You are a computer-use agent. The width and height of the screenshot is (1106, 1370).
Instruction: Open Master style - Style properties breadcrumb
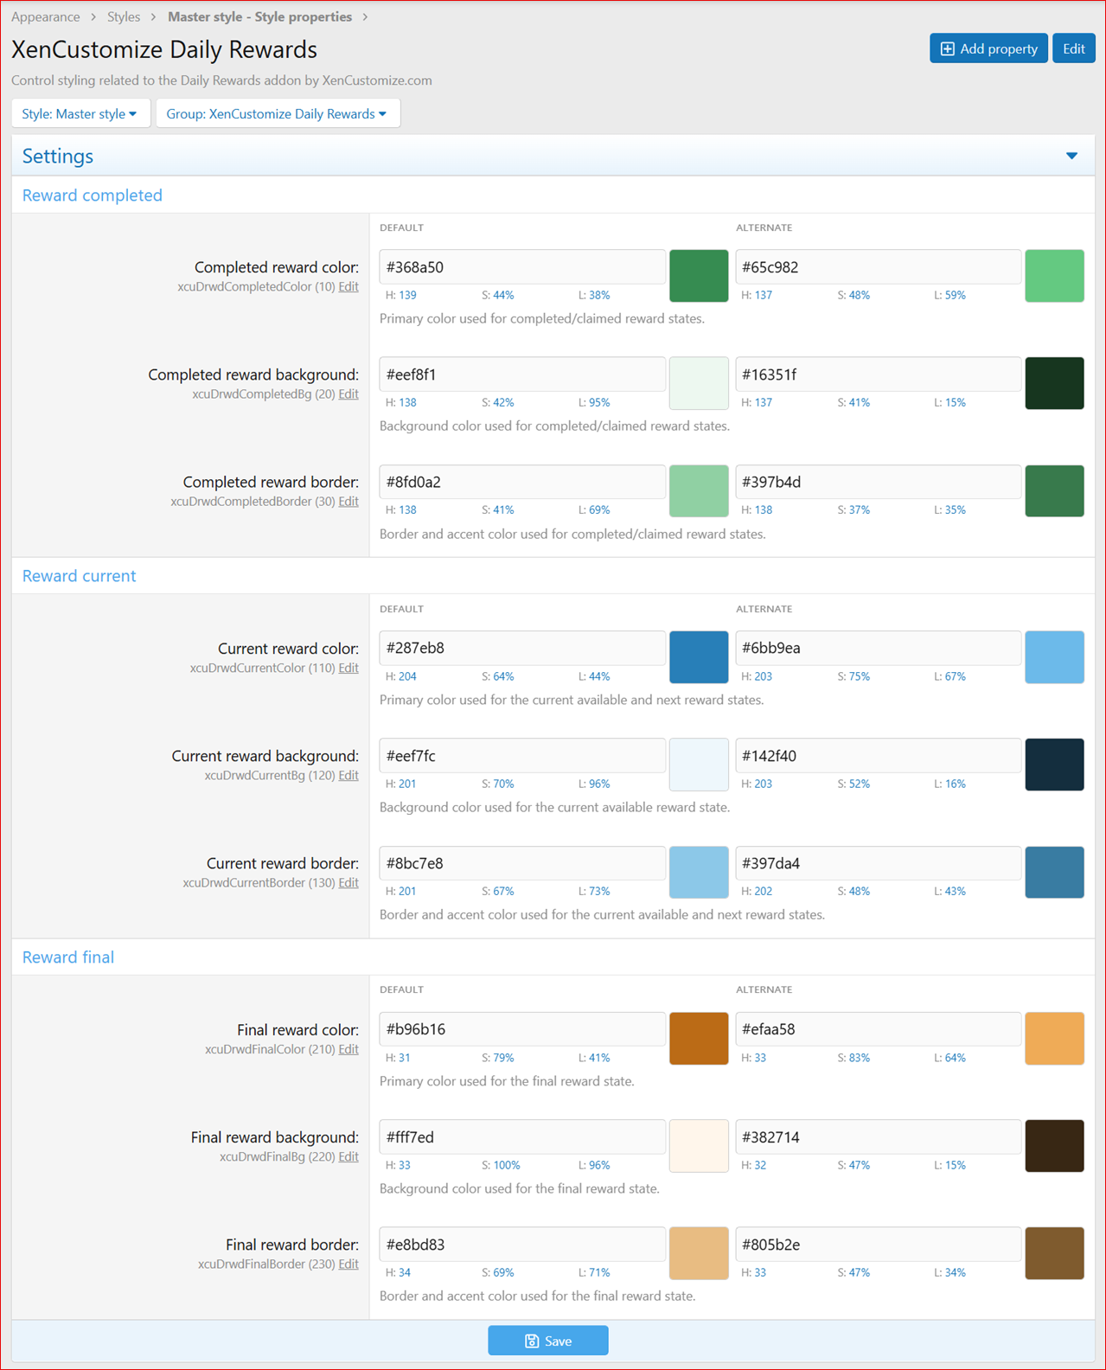(259, 16)
